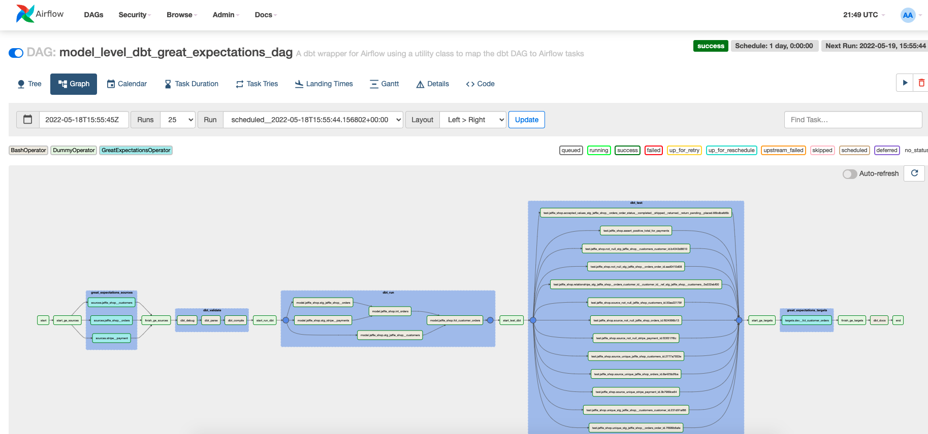Select the test assert_positive_total_for_payments node
The height and width of the screenshot is (434, 928).
pyautogui.click(x=636, y=231)
